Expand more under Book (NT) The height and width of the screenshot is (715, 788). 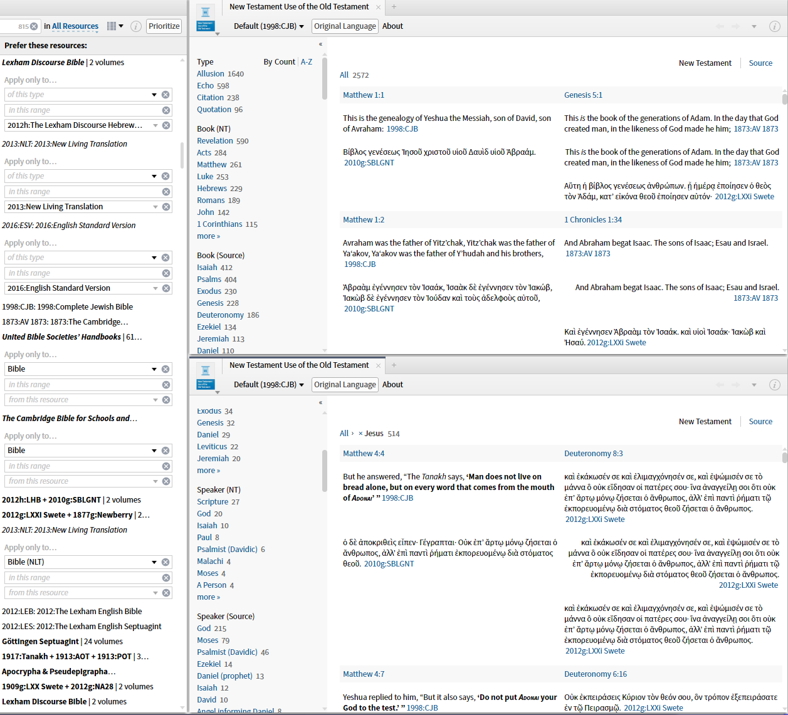click(x=208, y=236)
